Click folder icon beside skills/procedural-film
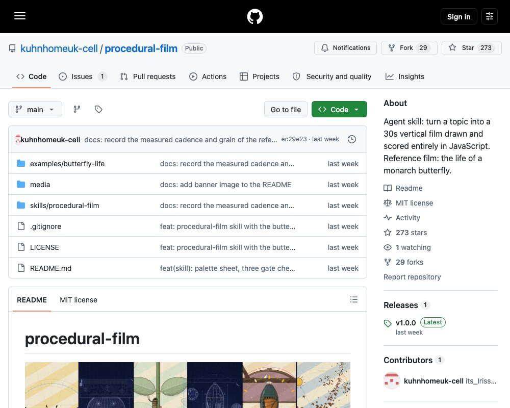The image size is (510, 408). (21, 206)
